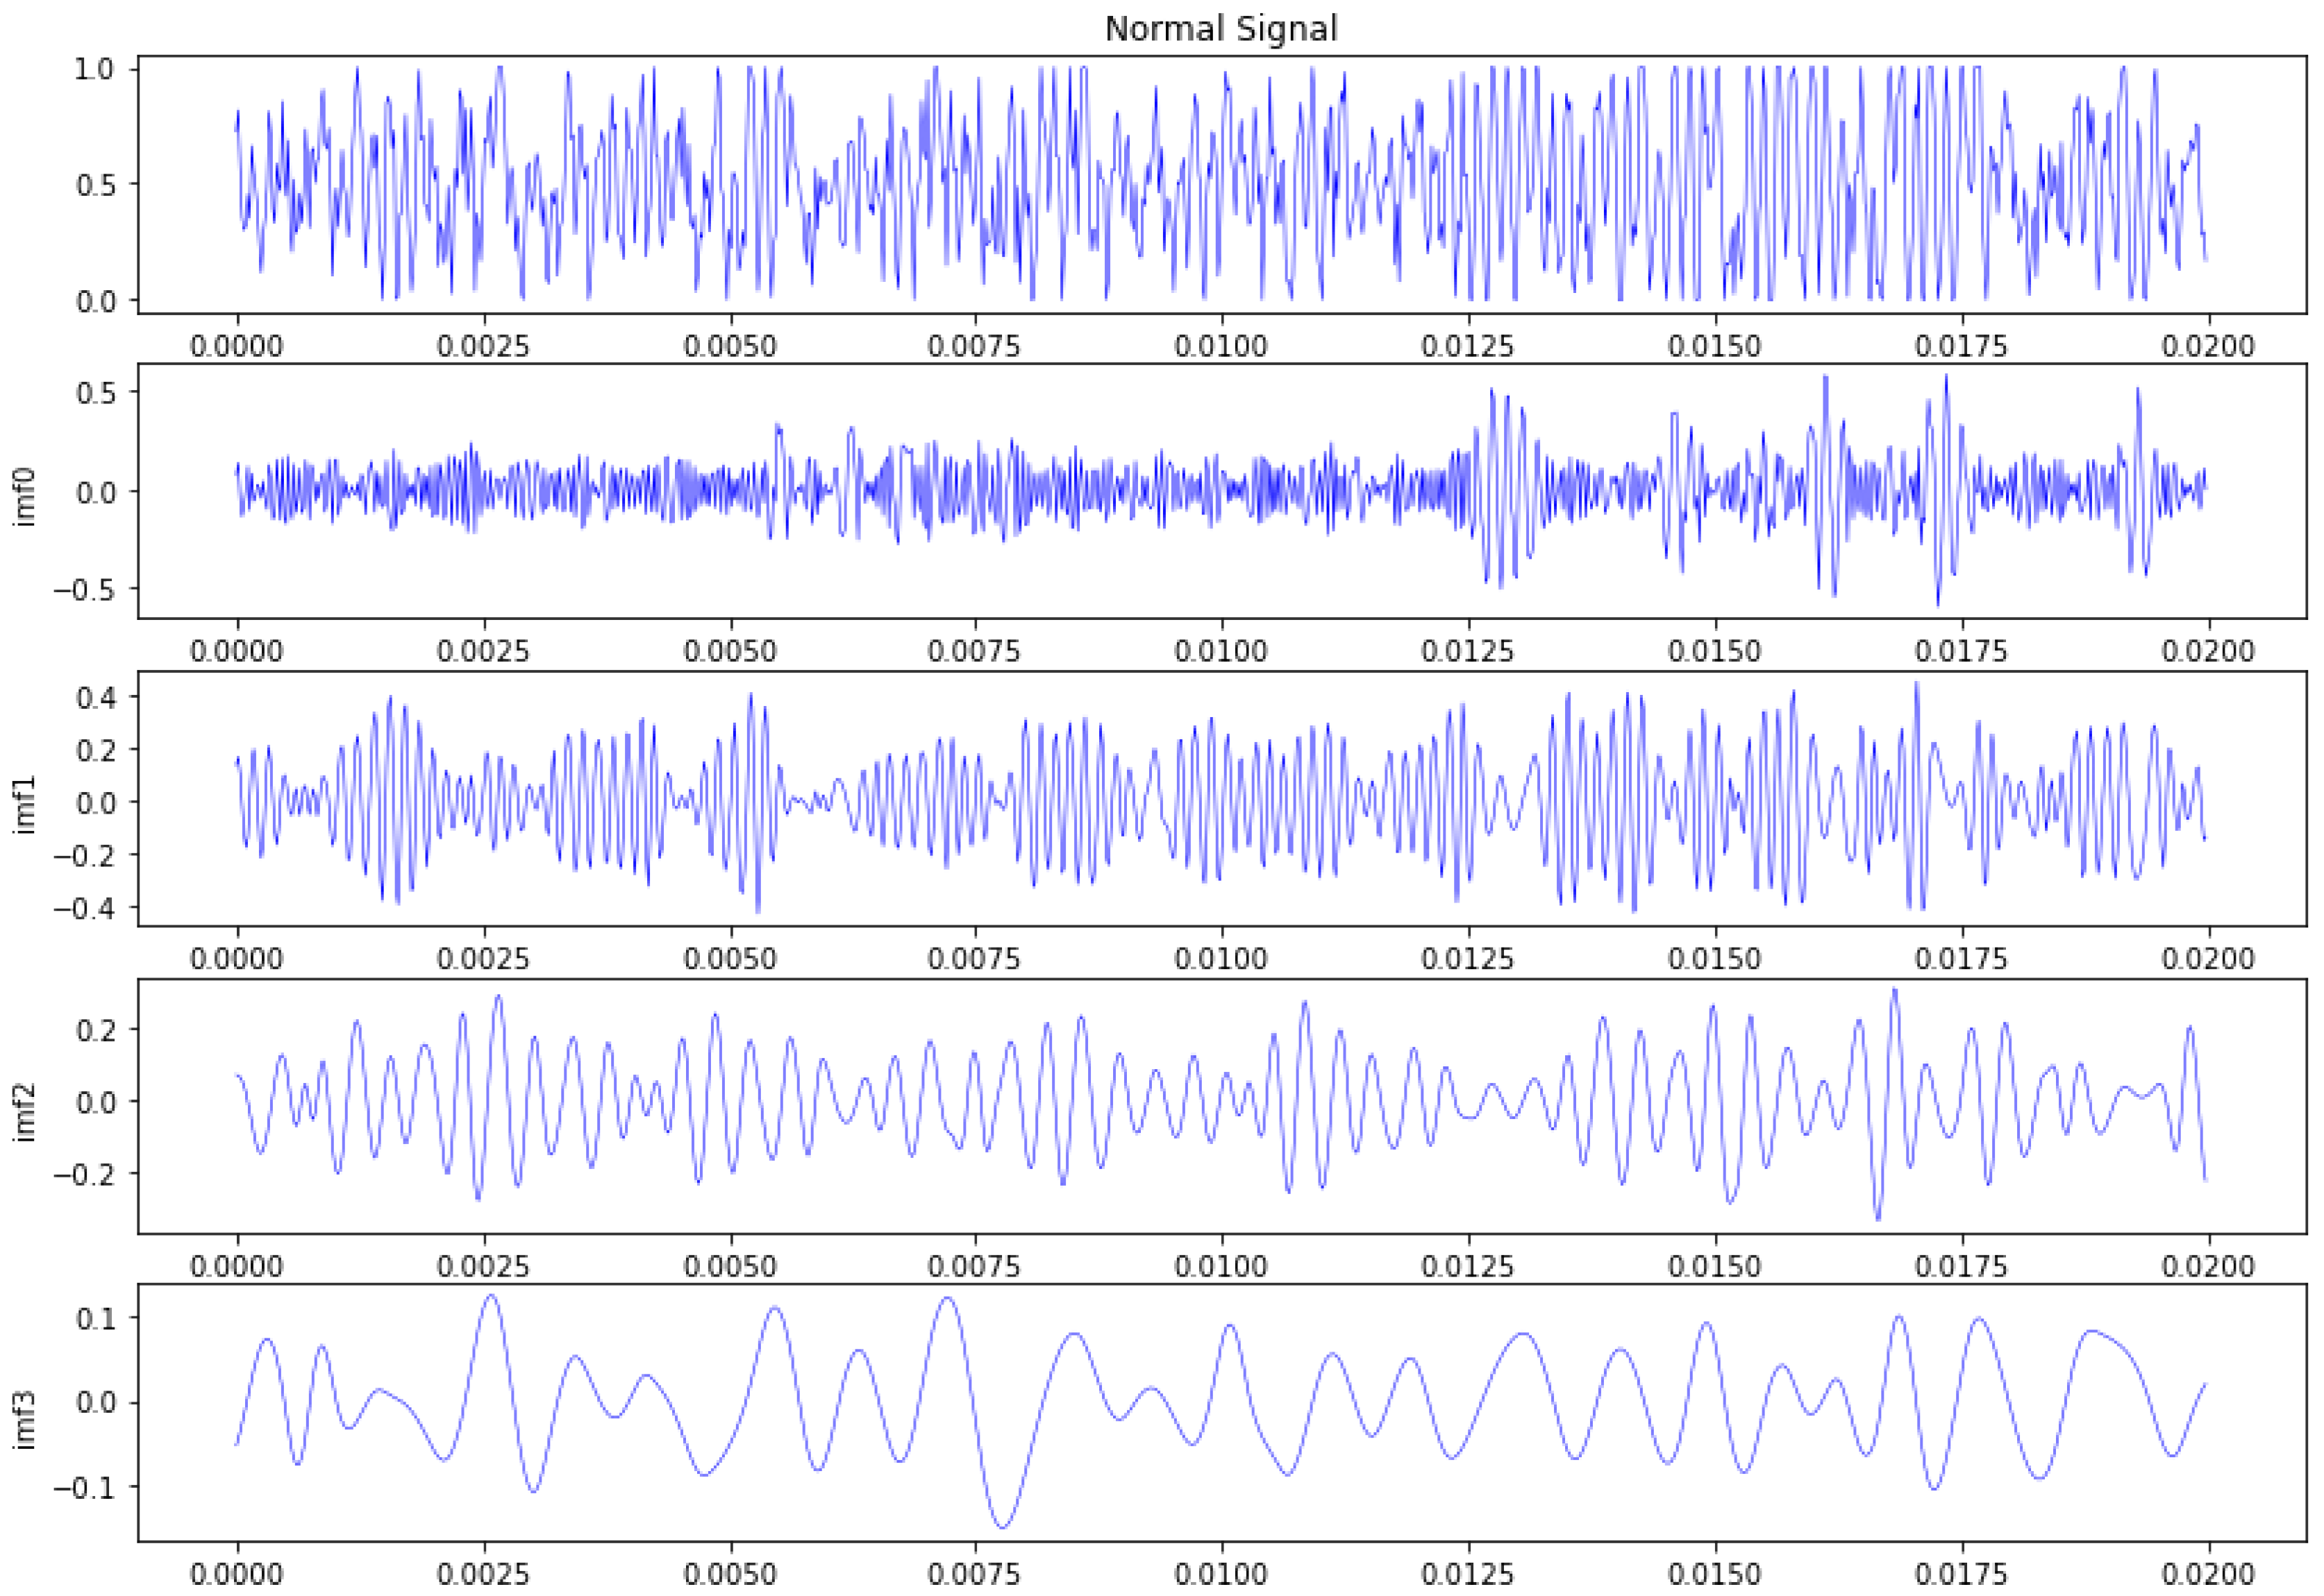Viewport: 2324px width, 1596px height.
Task: Click the 1.0 tick on the top plot
Action: point(94,69)
